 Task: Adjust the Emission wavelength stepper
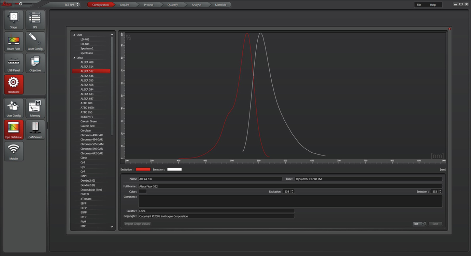point(440,192)
